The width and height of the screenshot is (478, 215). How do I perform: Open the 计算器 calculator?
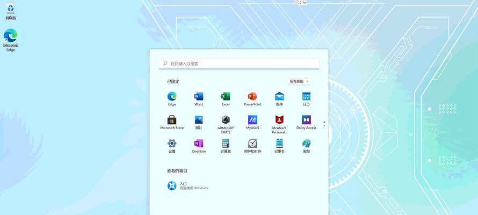tap(226, 146)
